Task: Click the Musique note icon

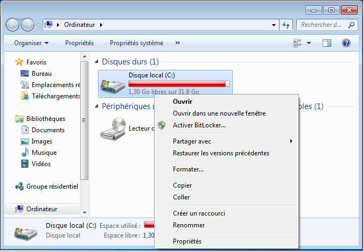Action: coord(25,152)
